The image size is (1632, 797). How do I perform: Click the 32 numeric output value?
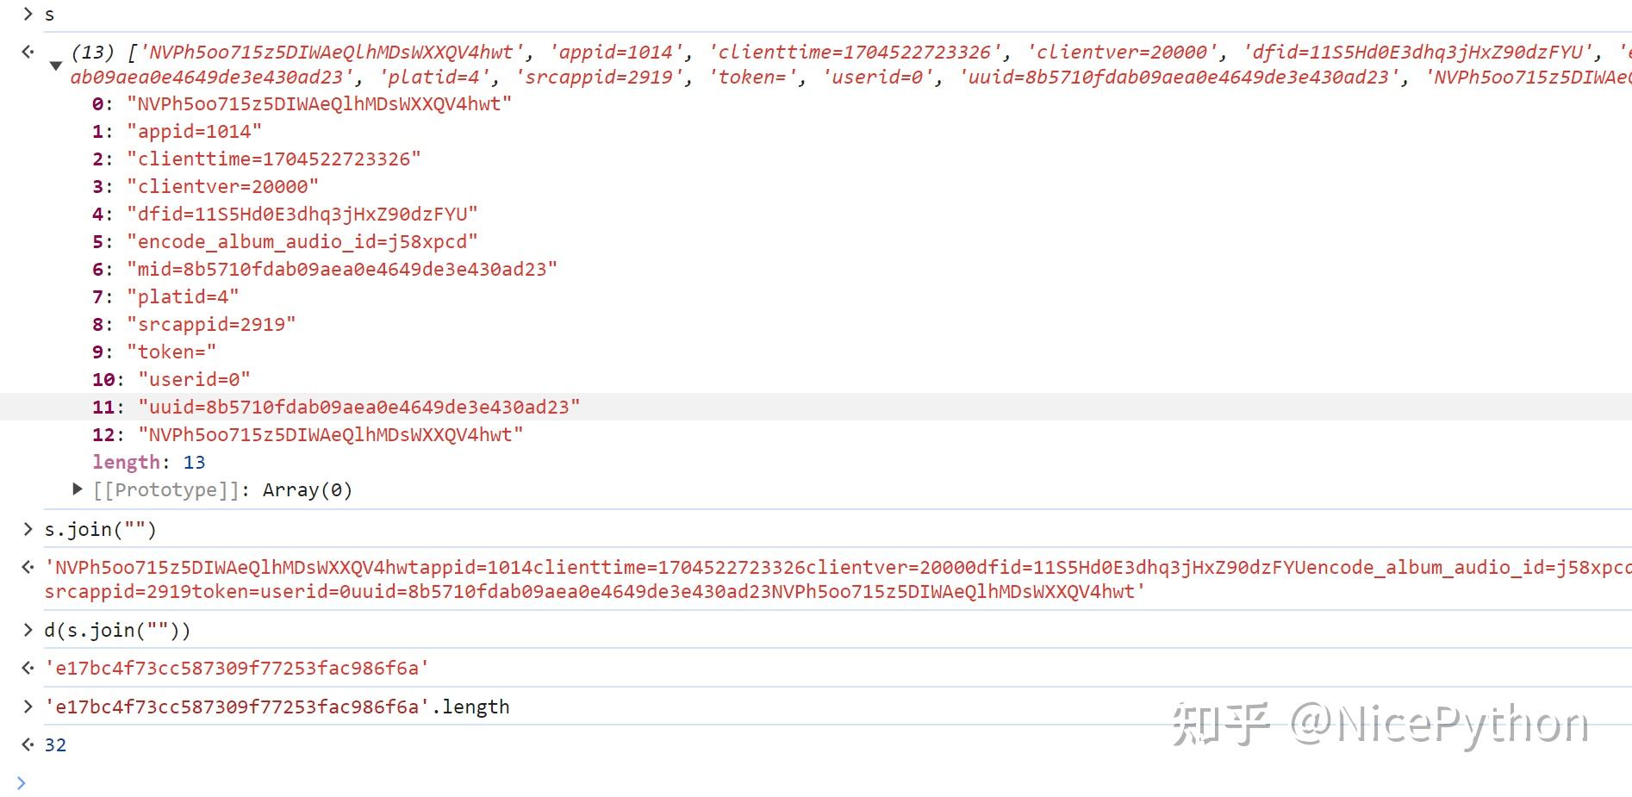pos(55,744)
